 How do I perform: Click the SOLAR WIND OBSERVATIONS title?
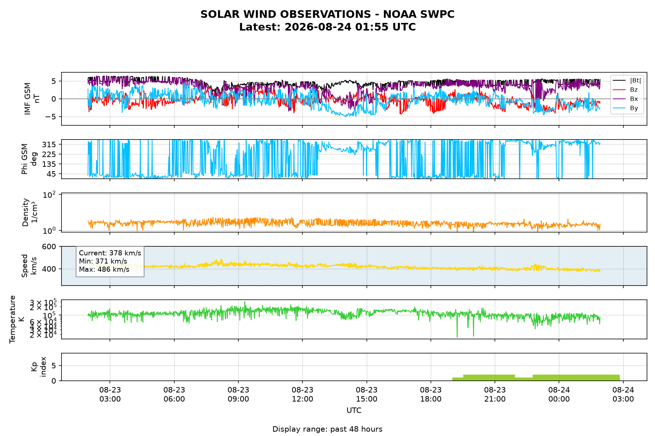(327, 15)
